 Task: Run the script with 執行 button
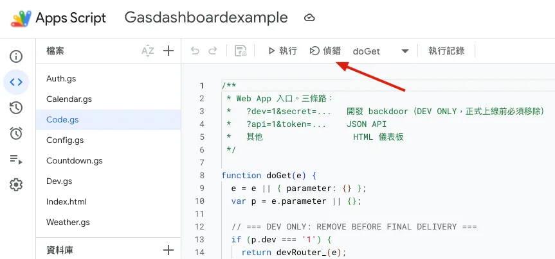pyautogui.click(x=282, y=51)
